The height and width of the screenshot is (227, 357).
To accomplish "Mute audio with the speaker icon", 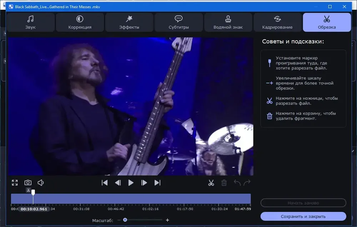I will [41, 183].
